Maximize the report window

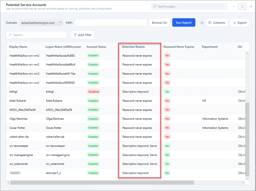242,7
